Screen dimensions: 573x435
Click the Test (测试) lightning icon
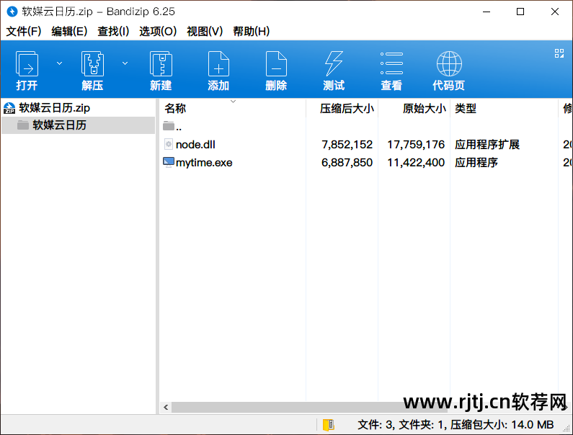[334, 63]
